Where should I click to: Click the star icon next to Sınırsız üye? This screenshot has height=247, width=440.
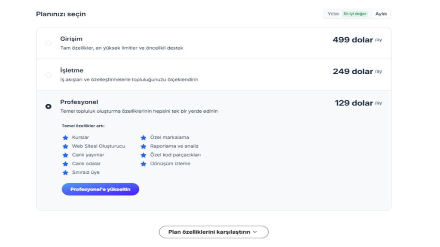click(x=65, y=172)
